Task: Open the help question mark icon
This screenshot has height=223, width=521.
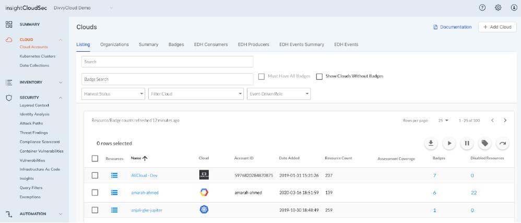Action: 482,8
